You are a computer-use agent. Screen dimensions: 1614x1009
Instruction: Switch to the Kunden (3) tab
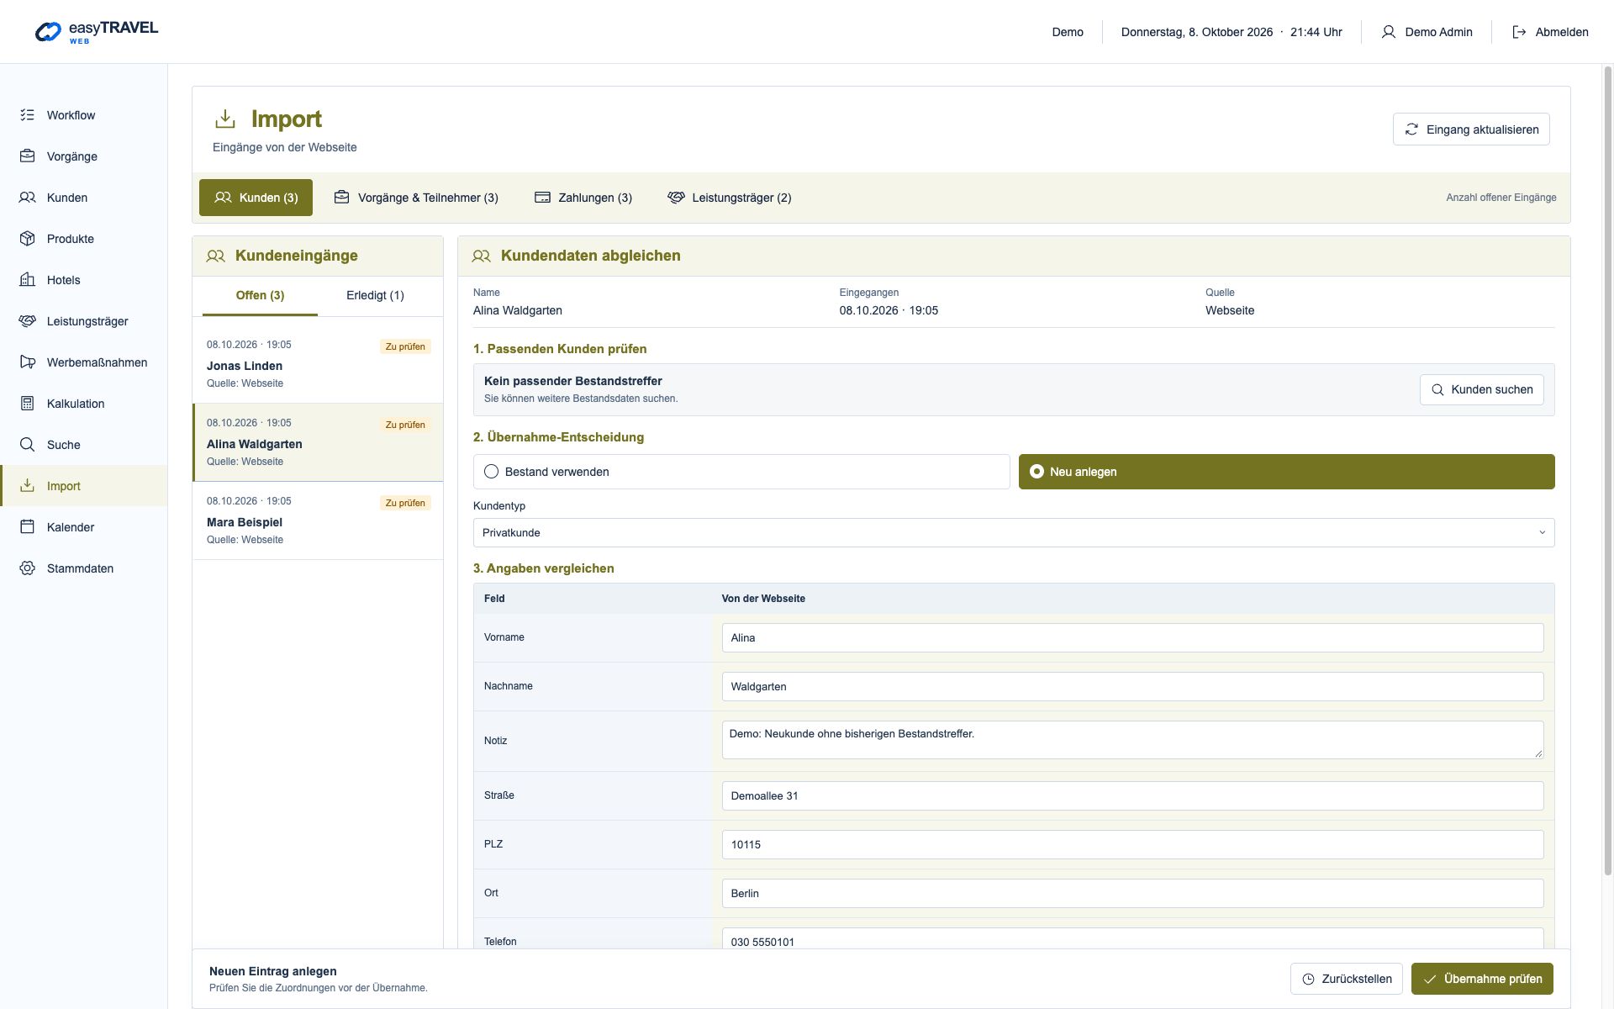256,198
